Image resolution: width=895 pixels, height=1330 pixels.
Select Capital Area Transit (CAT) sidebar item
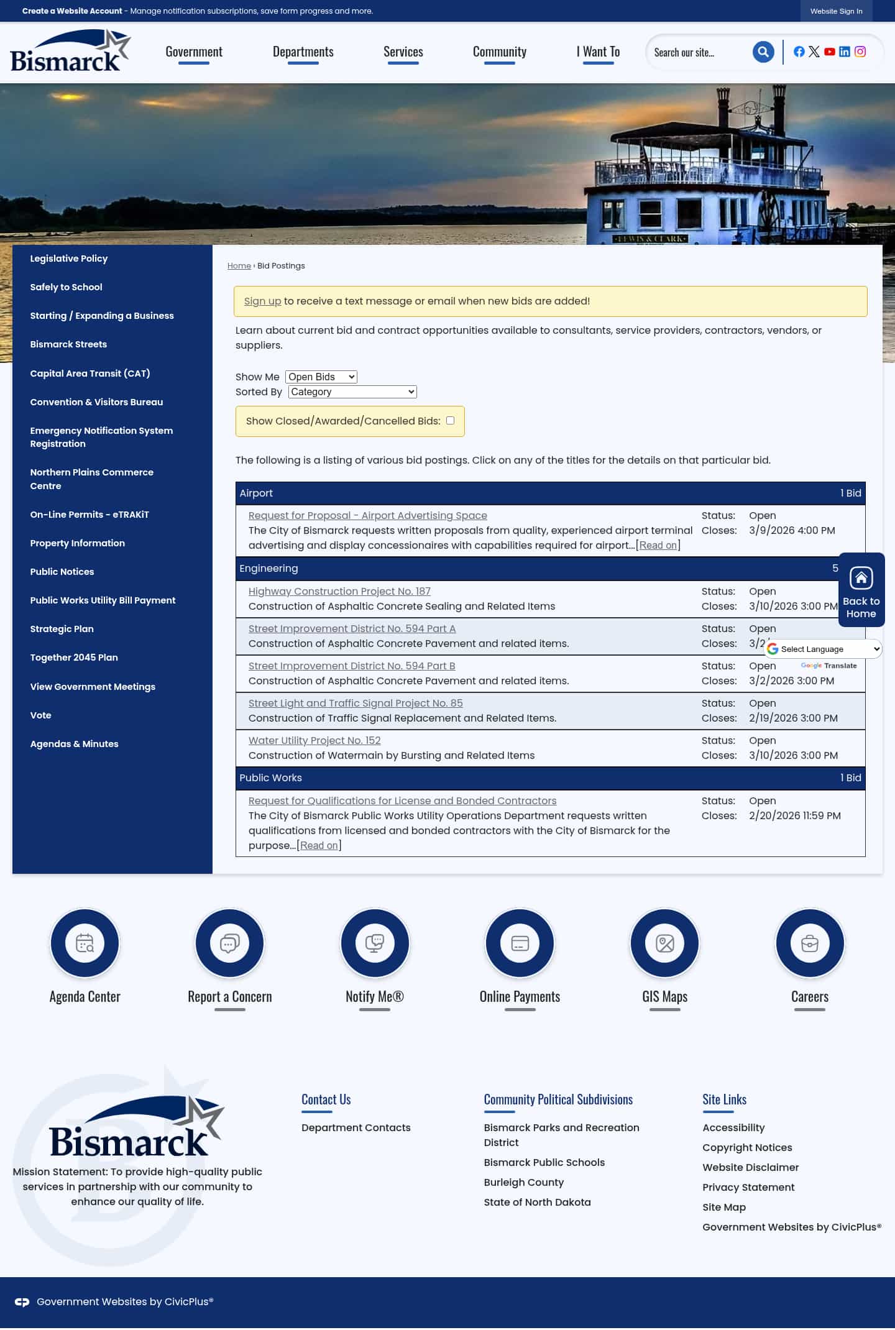pos(90,374)
